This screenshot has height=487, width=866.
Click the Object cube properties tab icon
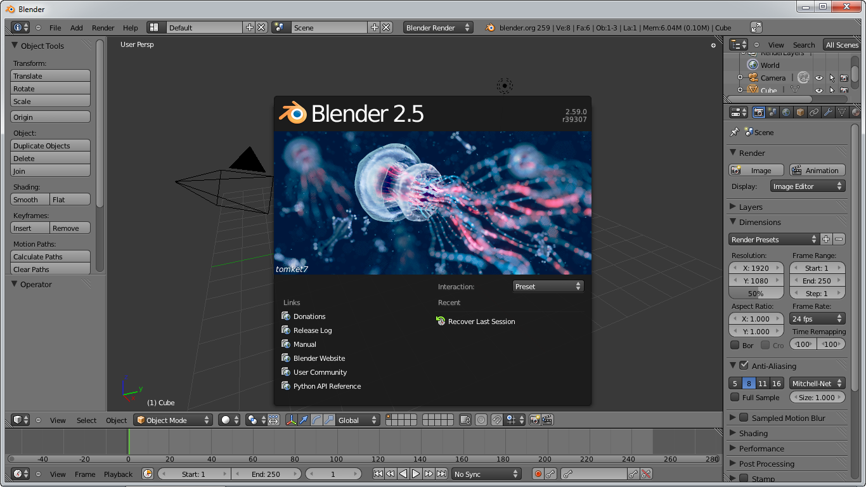[800, 112]
